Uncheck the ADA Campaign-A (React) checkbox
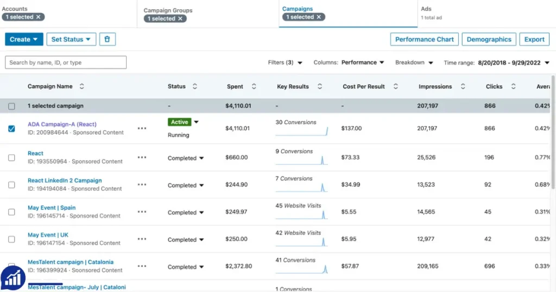Viewport: 556px width, 292px height. 12,128
